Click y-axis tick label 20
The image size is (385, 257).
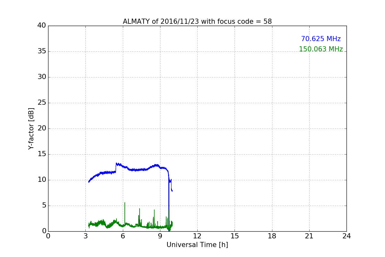pos(42,128)
